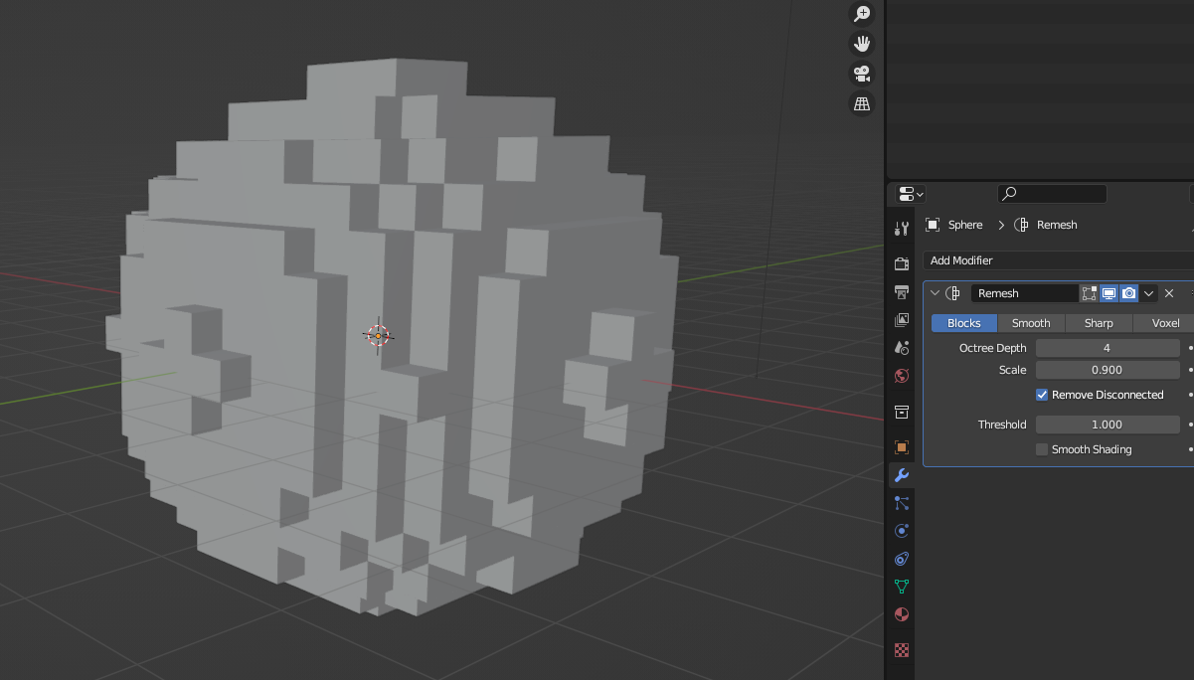This screenshot has height=680, width=1194.
Task: Select the Output Properties printer tab
Action: pyautogui.click(x=900, y=291)
